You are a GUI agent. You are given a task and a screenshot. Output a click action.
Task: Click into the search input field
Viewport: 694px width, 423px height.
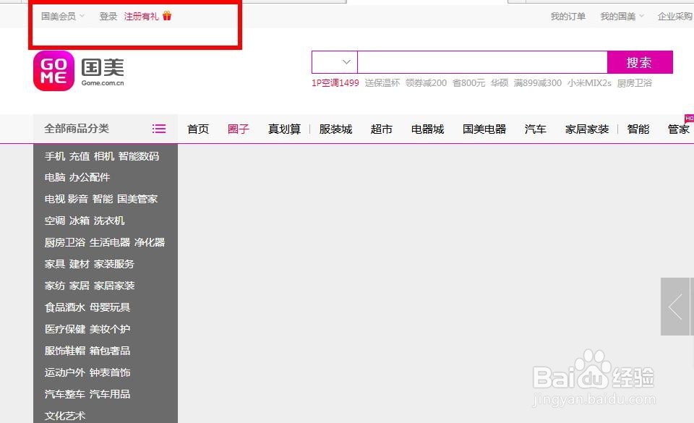(x=482, y=62)
